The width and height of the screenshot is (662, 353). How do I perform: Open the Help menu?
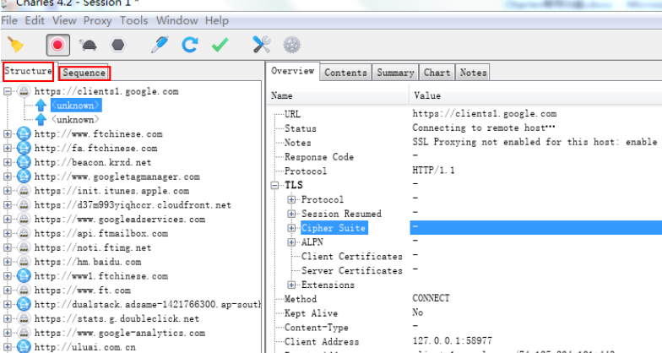click(x=217, y=20)
